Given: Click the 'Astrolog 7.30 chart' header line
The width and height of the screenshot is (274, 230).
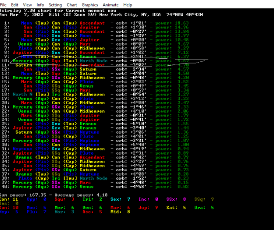Looking at the screenshot, I should click(x=58, y=11).
